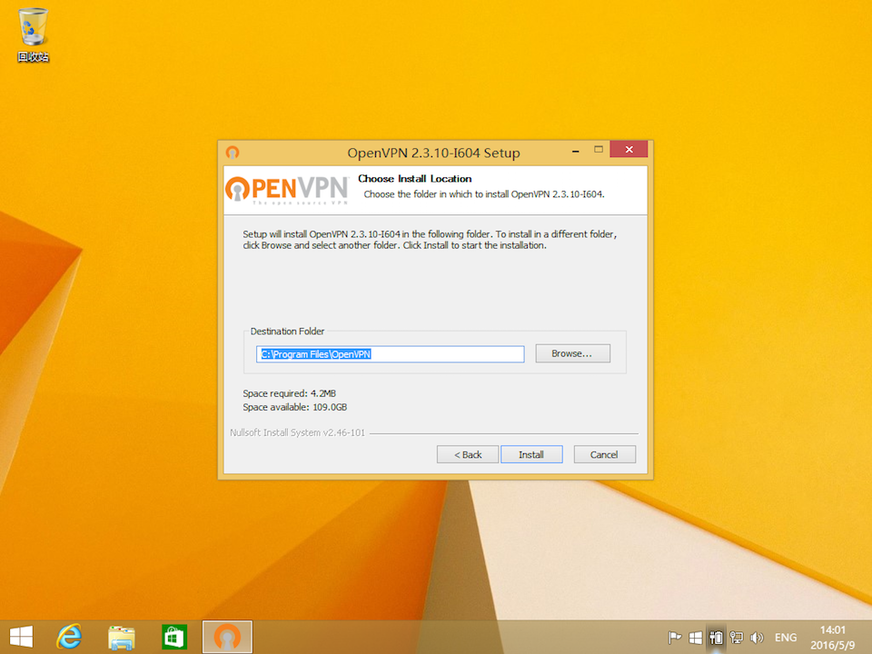Minimize the OpenVPN Setup window
The height and width of the screenshot is (654, 872).
tap(576, 151)
